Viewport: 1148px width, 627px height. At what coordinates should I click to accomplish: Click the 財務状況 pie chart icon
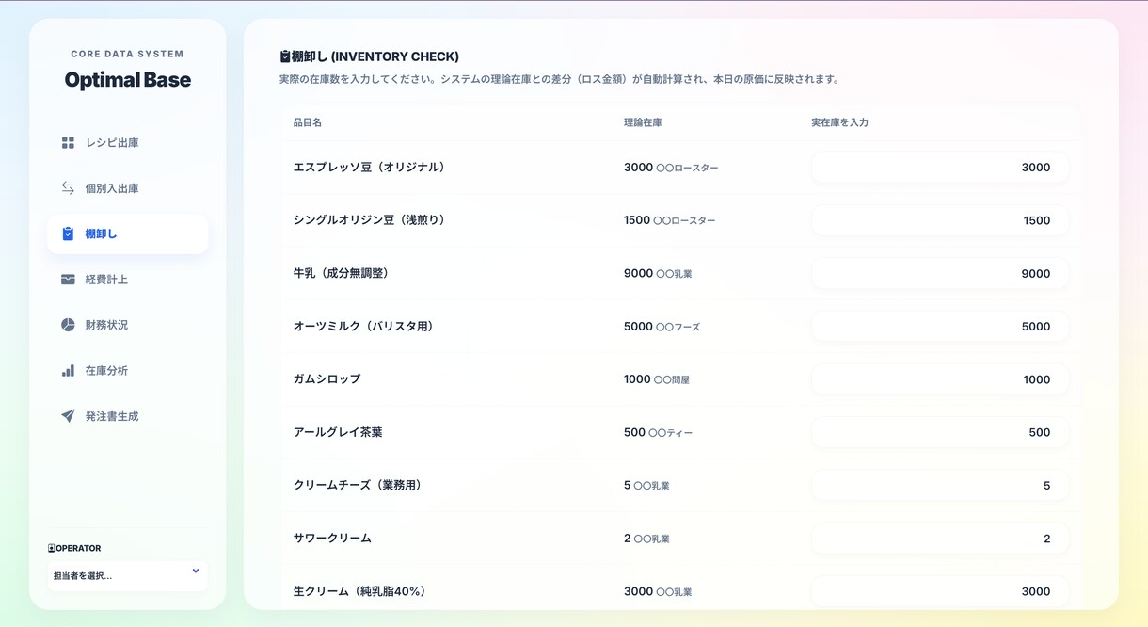[68, 325]
